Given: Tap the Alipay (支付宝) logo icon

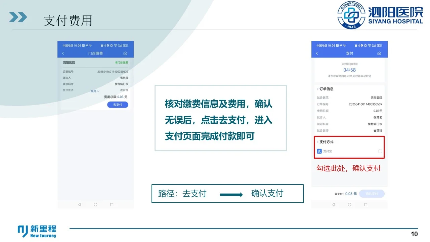Looking at the screenshot, I should pos(319,151).
